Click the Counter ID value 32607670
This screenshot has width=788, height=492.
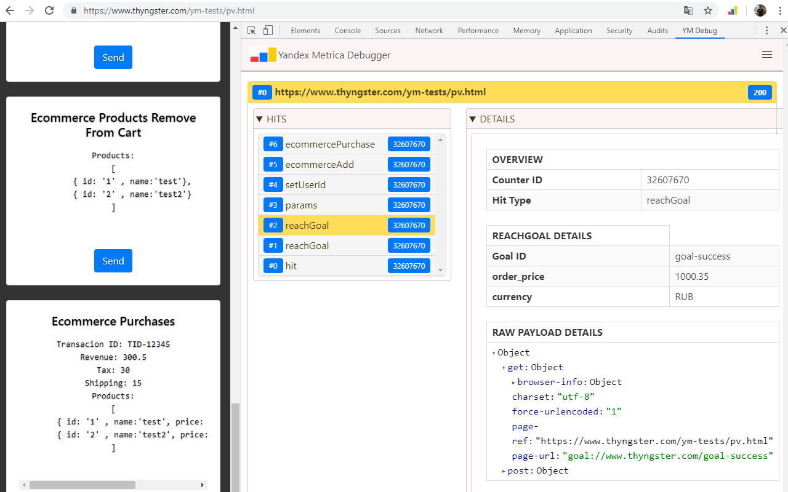668,180
